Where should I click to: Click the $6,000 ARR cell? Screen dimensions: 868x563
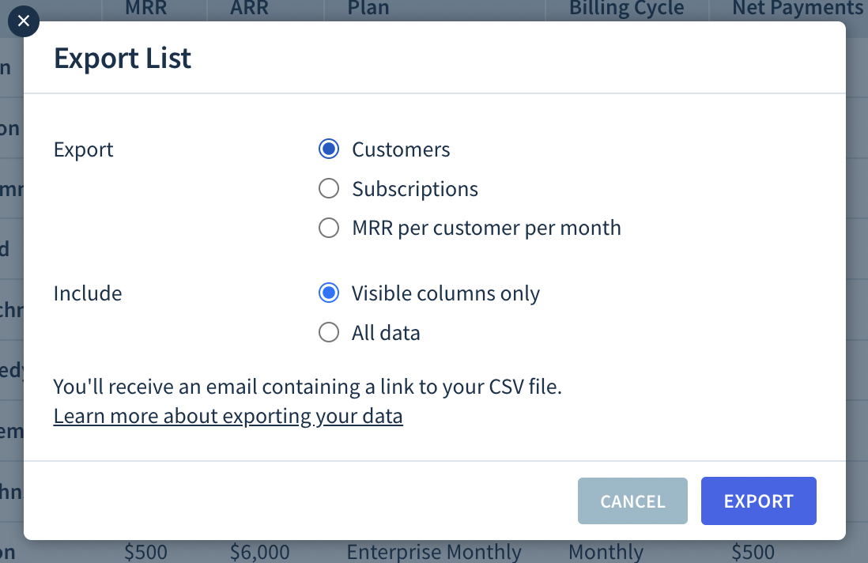(x=259, y=552)
